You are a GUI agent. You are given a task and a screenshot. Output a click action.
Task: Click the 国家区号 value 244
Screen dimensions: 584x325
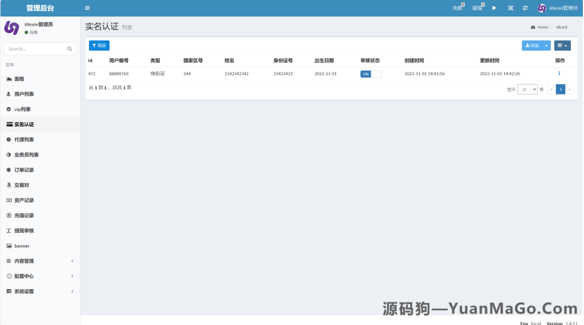click(187, 73)
